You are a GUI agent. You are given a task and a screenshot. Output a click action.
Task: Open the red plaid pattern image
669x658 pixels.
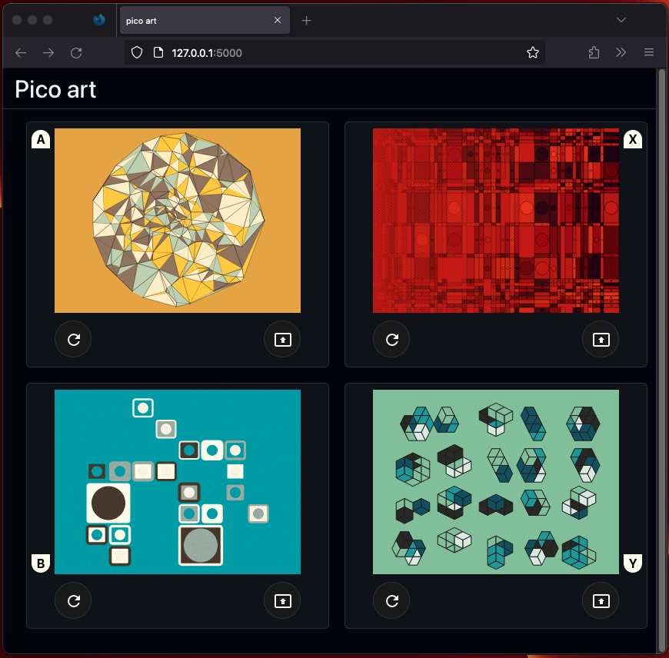[496, 221]
